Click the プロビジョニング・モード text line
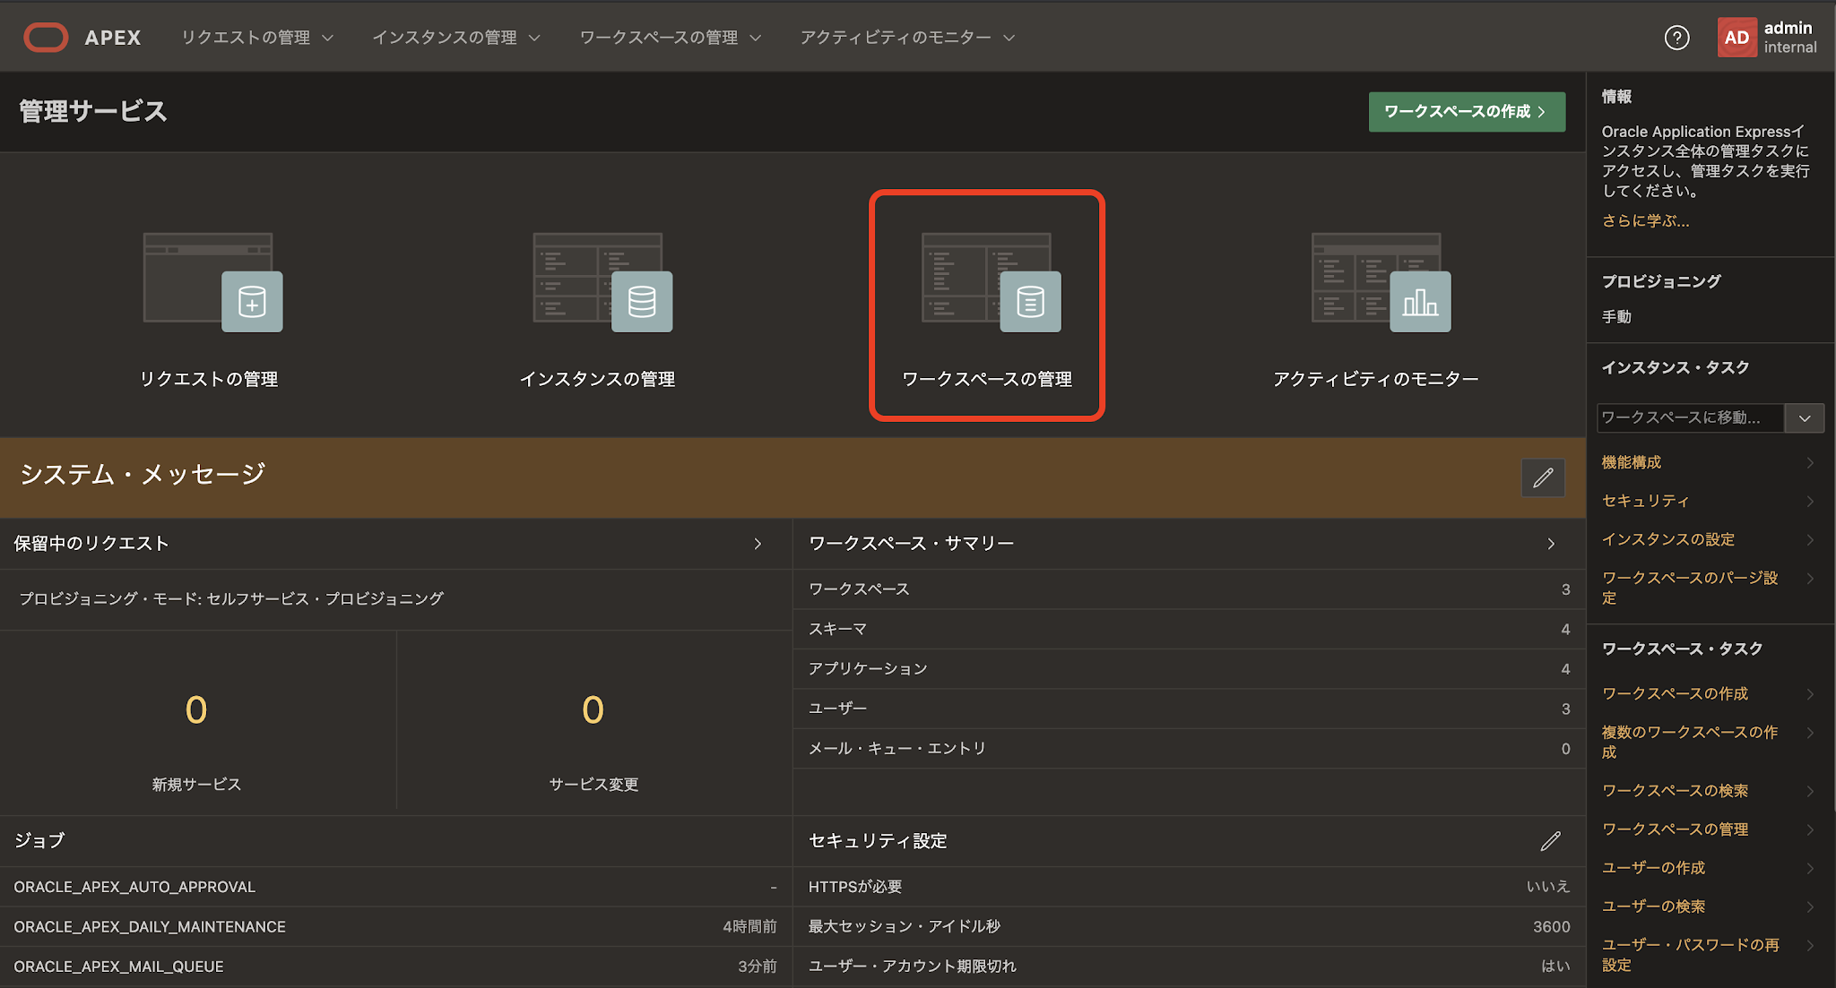 [231, 598]
